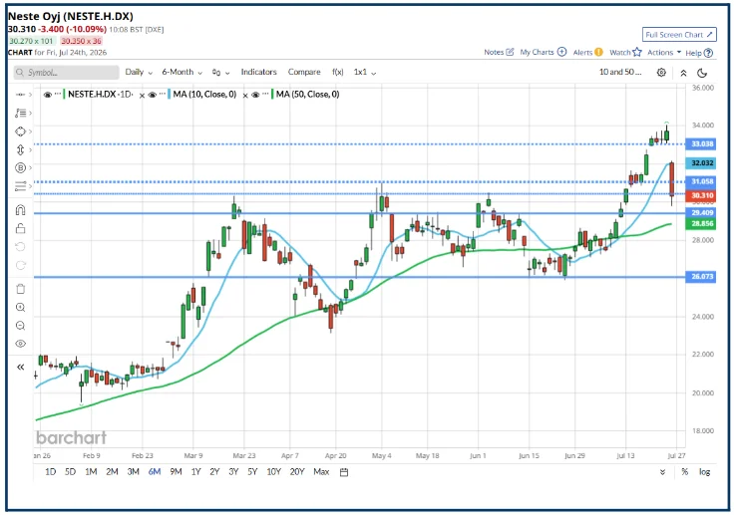Select the 1D time range
The image size is (734, 515).
pos(50,472)
